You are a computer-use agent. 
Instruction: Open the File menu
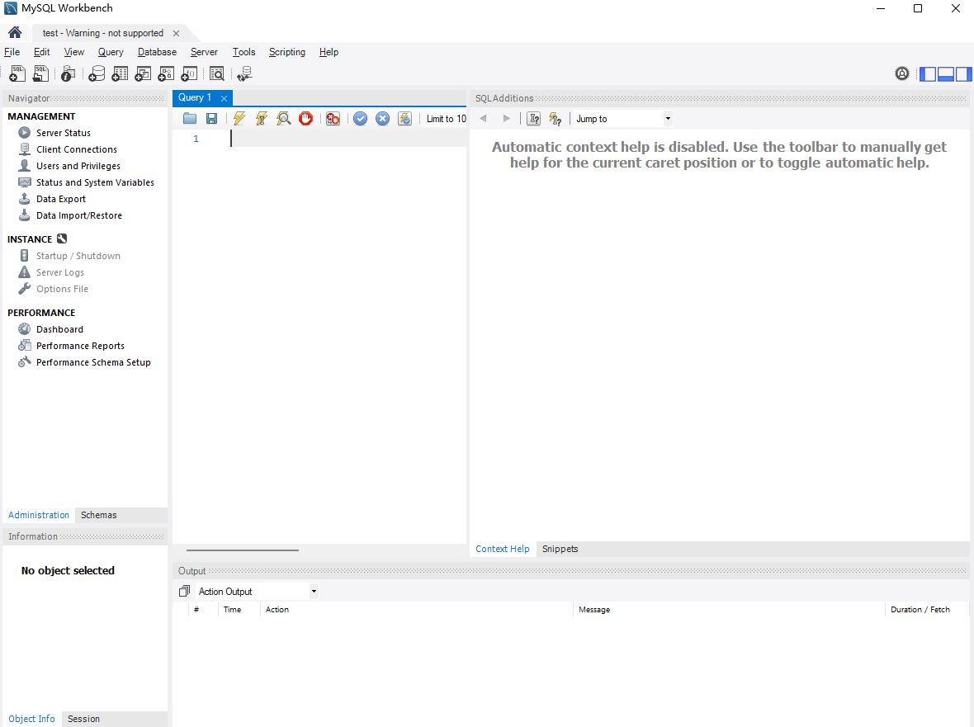[12, 52]
